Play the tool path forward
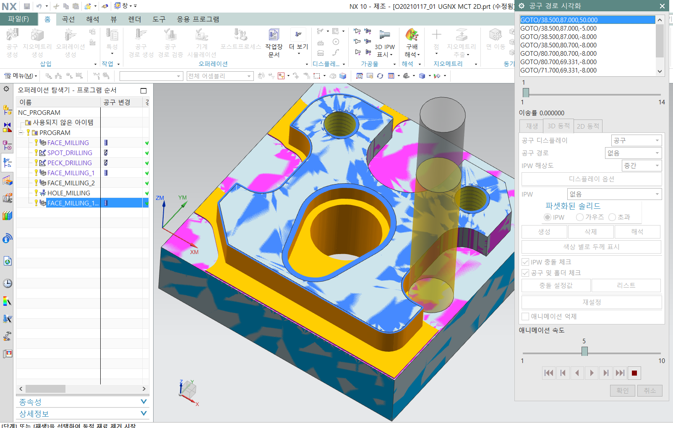Viewport: 673px width, 428px height. (x=592, y=373)
